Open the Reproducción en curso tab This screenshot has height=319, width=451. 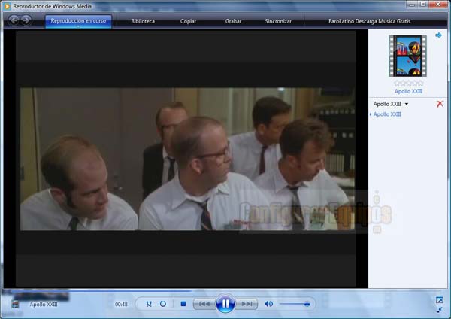pos(78,21)
